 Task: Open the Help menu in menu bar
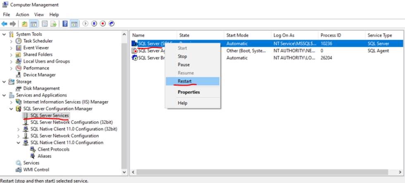click(x=54, y=14)
